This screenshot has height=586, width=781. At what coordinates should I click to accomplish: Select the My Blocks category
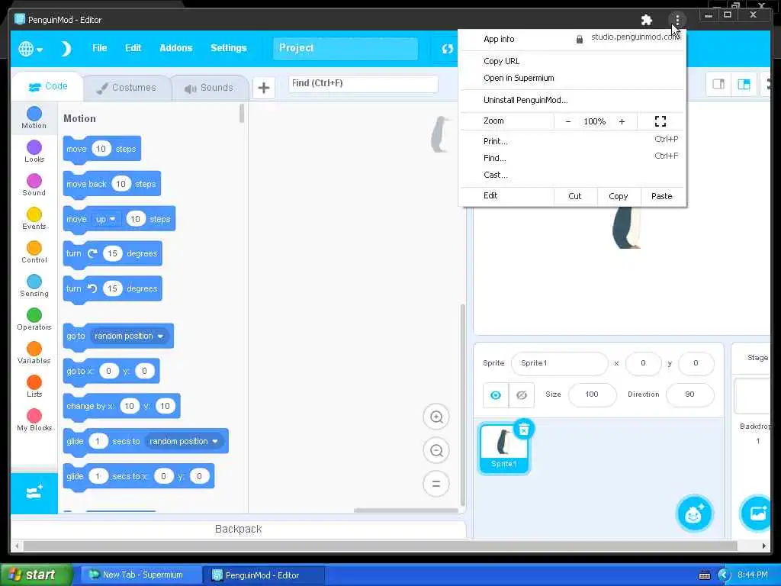[x=34, y=420]
